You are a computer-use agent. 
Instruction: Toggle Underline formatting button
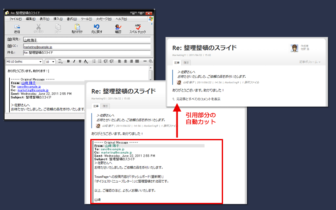pyautogui.click(x=80, y=61)
